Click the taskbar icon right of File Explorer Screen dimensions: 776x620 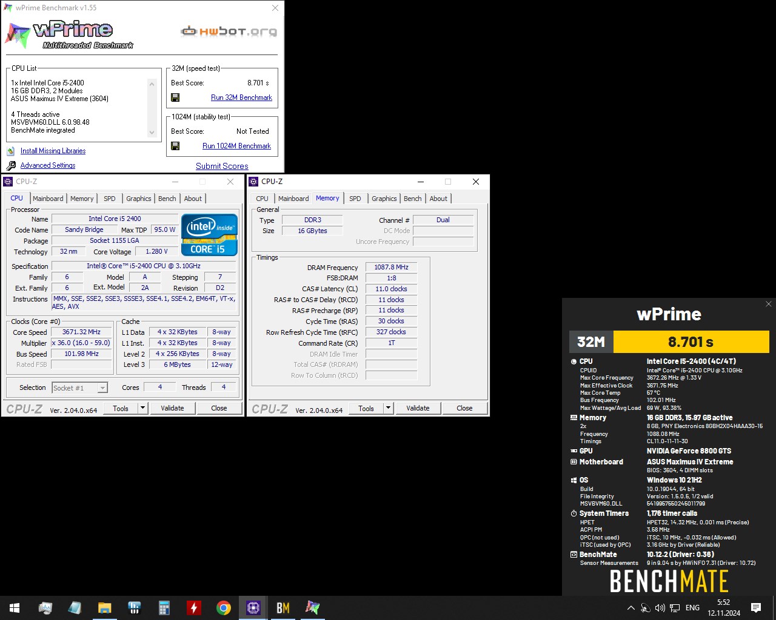click(x=135, y=608)
